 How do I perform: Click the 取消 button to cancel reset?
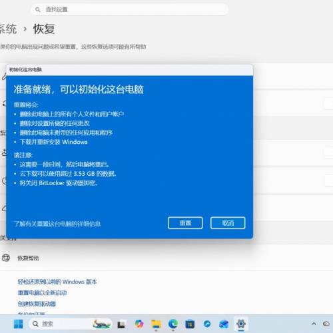click(228, 223)
